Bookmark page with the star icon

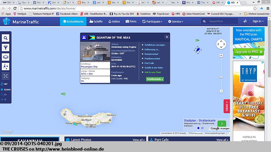click(255, 8)
